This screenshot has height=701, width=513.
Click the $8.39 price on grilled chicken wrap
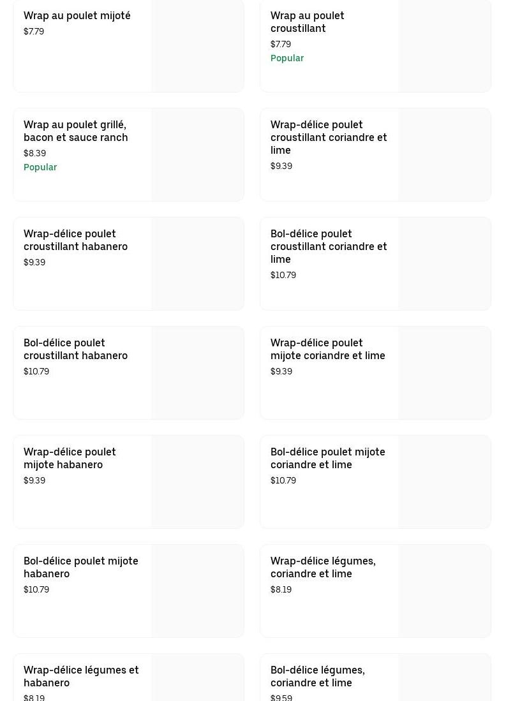pyautogui.click(x=35, y=153)
